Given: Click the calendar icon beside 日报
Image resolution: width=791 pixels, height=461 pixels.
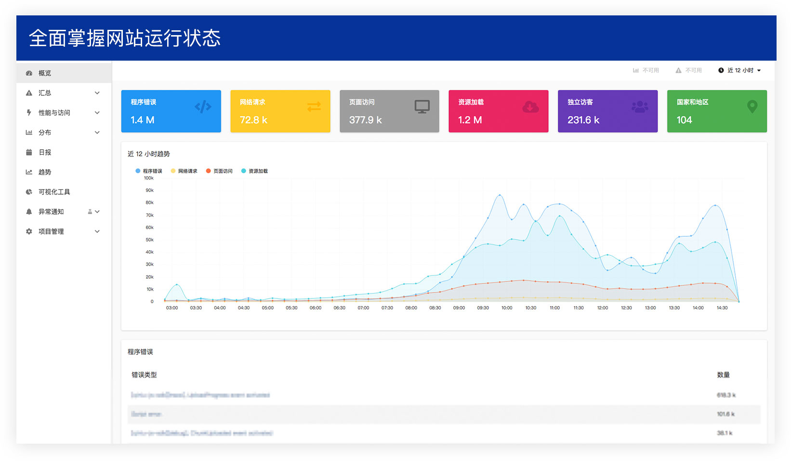Looking at the screenshot, I should tap(29, 152).
